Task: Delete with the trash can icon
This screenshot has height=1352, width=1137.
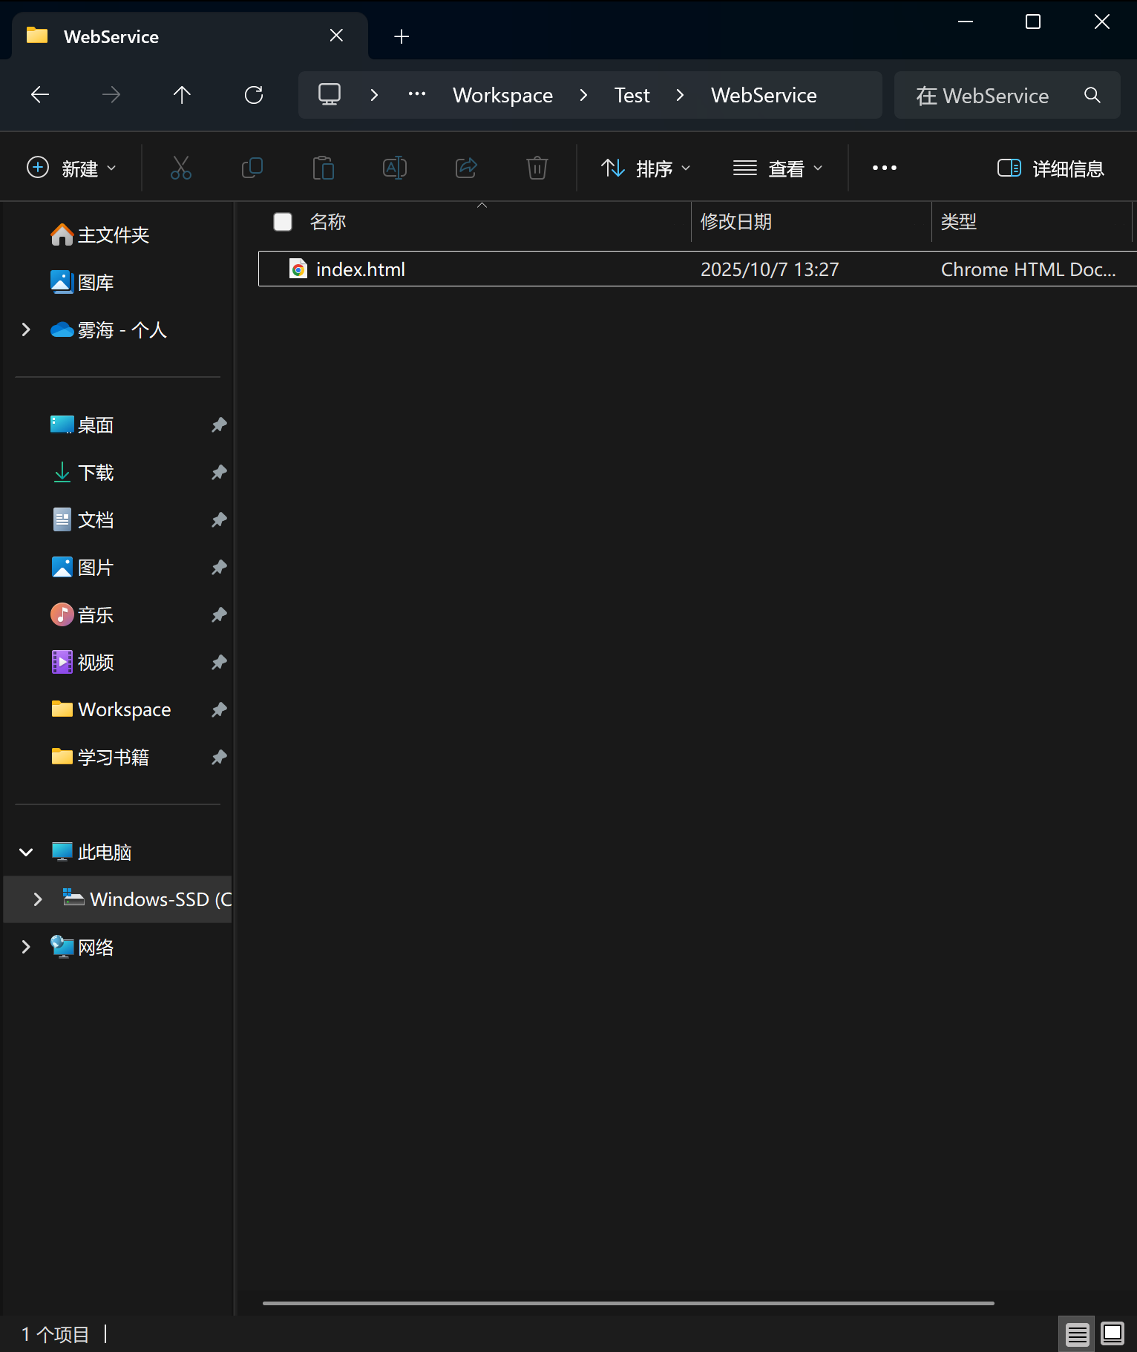Action: 537,168
